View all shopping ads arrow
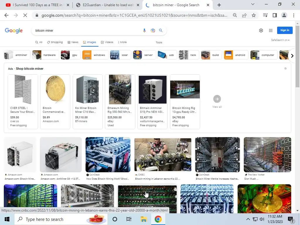 (217, 99)
